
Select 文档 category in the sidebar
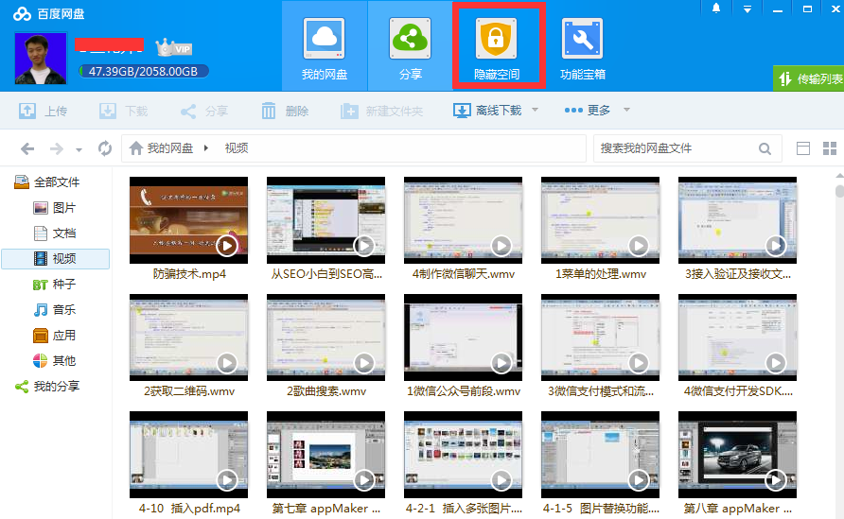[x=54, y=234]
